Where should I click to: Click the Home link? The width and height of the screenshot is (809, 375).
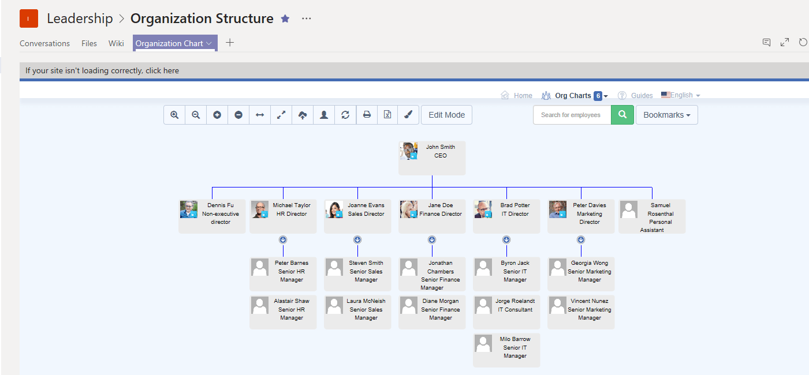point(523,96)
